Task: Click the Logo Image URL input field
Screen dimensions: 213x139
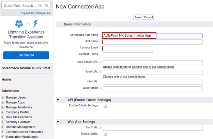Action: (x=153, y=63)
